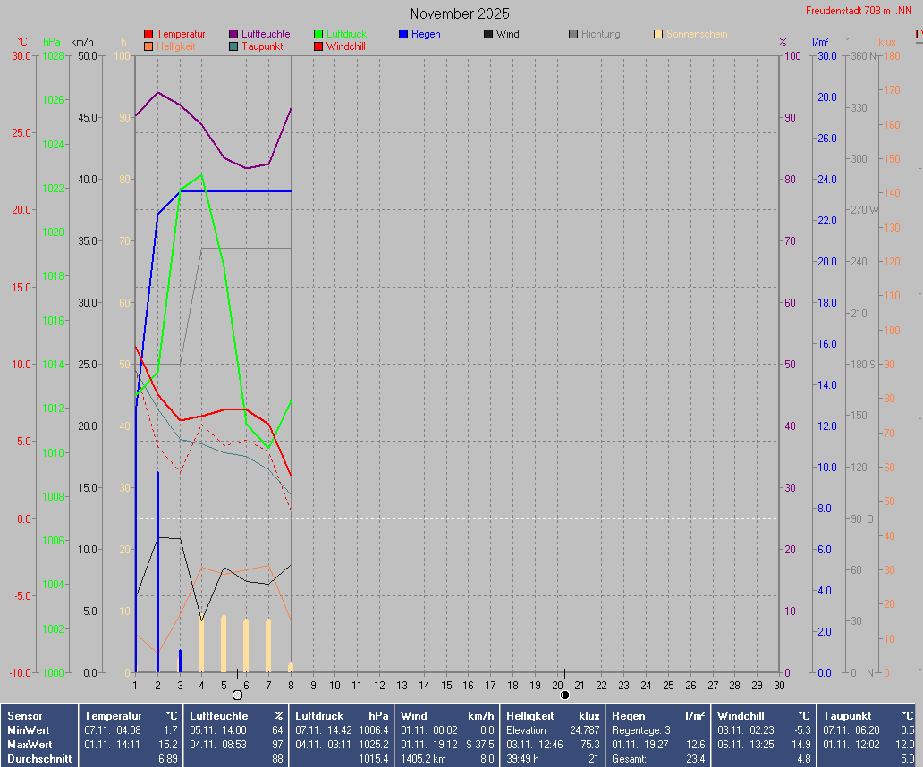This screenshot has height=767, width=923.
Task: Click the gray Richtung legend square
Action: click(x=573, y=34)
